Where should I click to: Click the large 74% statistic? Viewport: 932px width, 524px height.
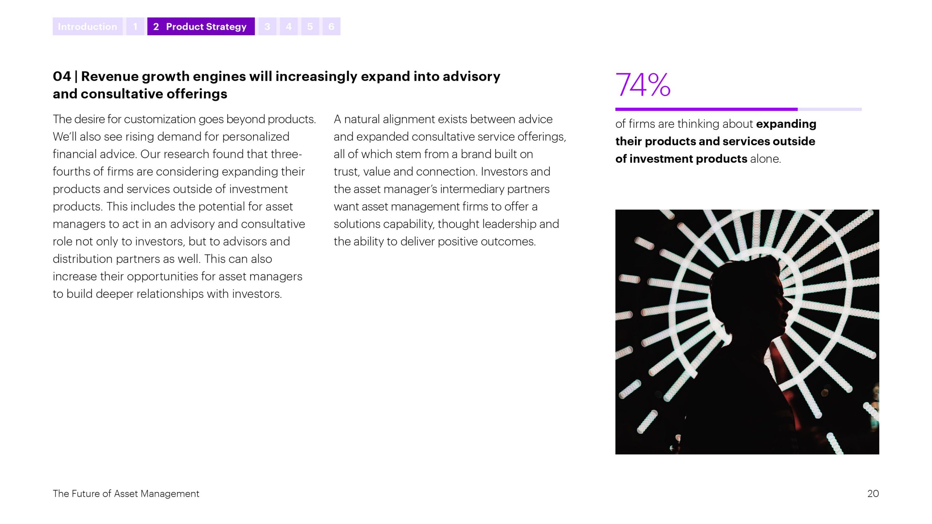[x=643, y=85]
